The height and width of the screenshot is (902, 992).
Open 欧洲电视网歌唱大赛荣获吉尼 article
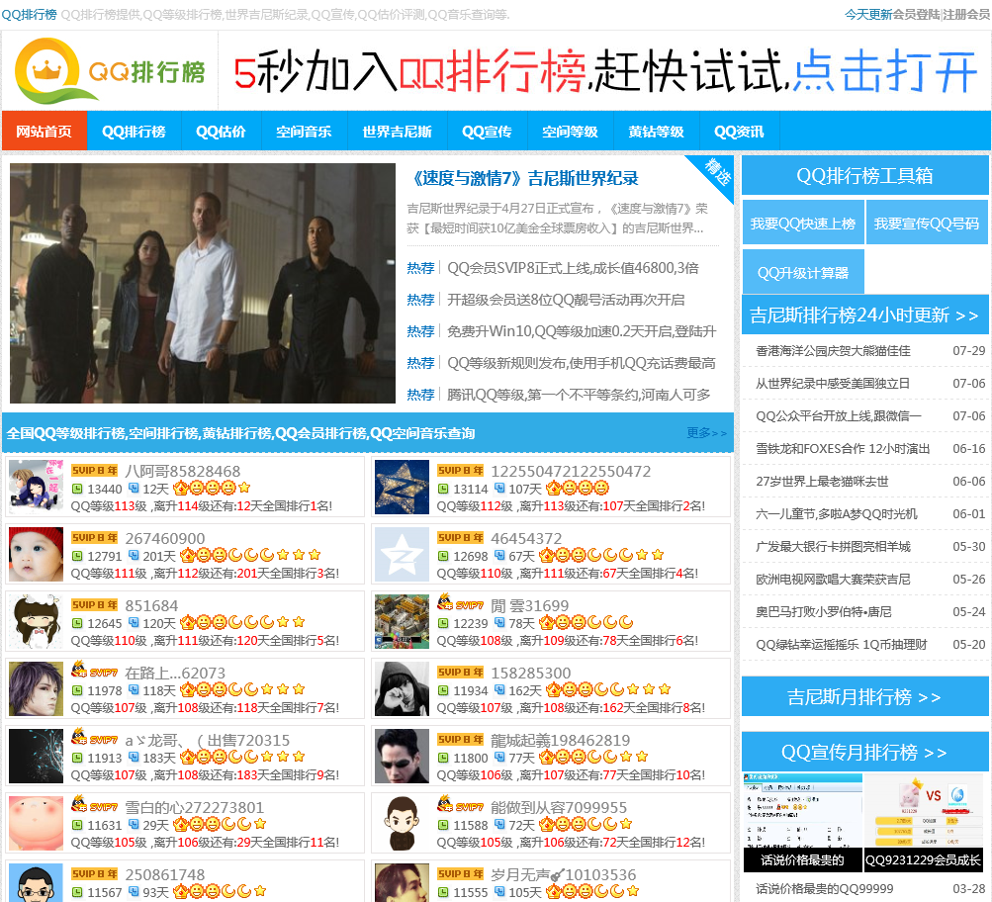click(x=833, y=580)
